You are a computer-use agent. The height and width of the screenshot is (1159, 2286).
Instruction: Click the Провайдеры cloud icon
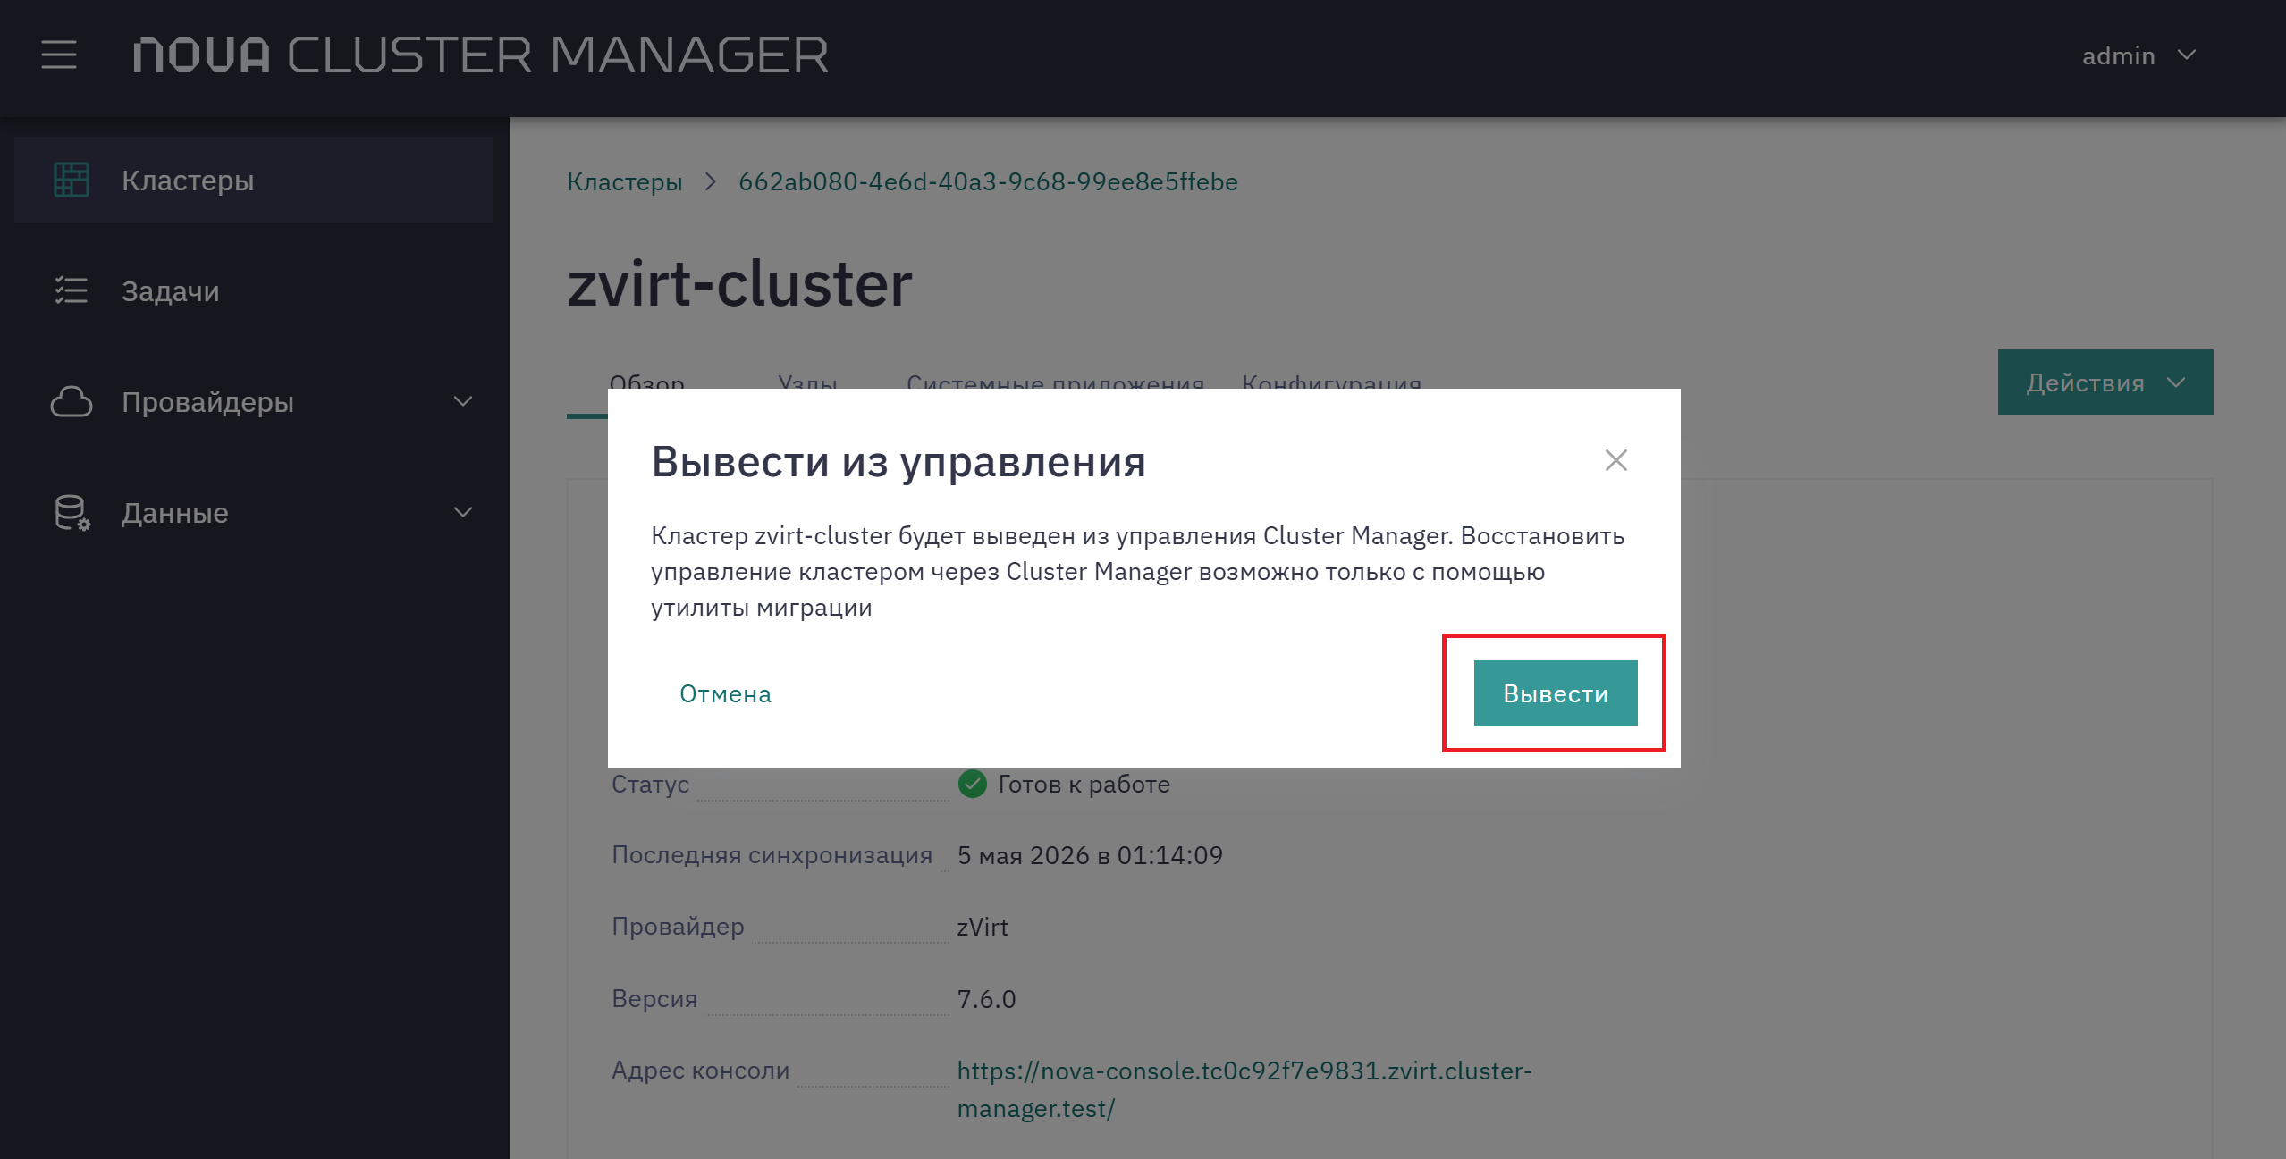pyautogui.click(x=72, y=401)
